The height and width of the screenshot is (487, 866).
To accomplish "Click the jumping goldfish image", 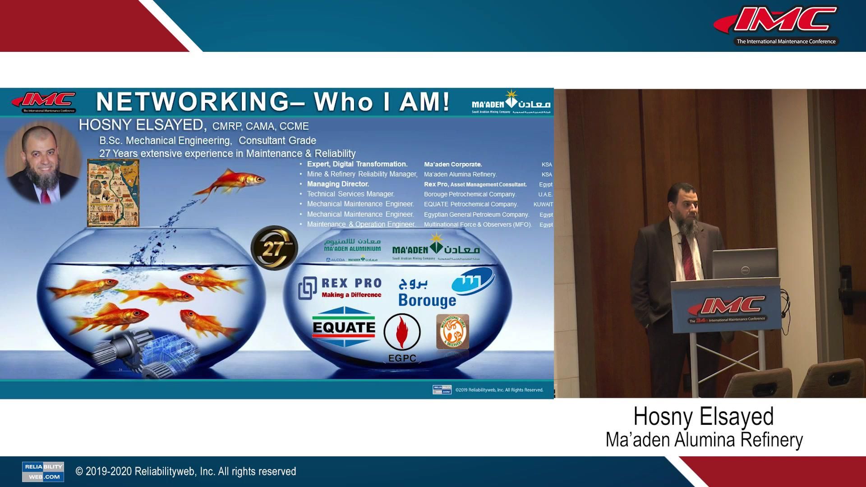I will click(x=230, y=184).
